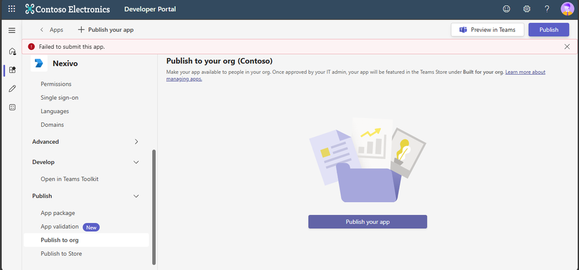Screen dimensions: 579x270
Task: Select the Apps icon in left rail
Action: [x=12, y=70]
